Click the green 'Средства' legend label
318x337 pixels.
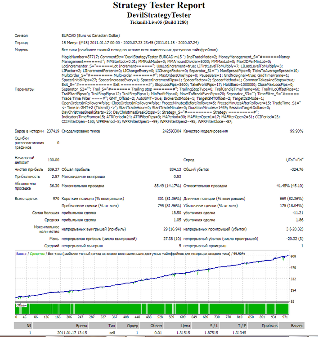37,254
